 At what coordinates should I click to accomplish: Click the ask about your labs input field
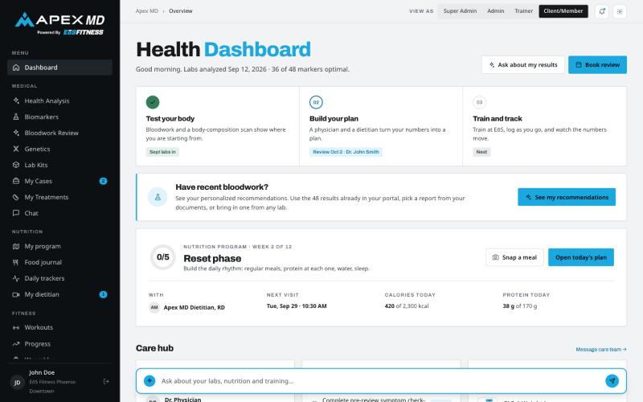coord(380,380)
